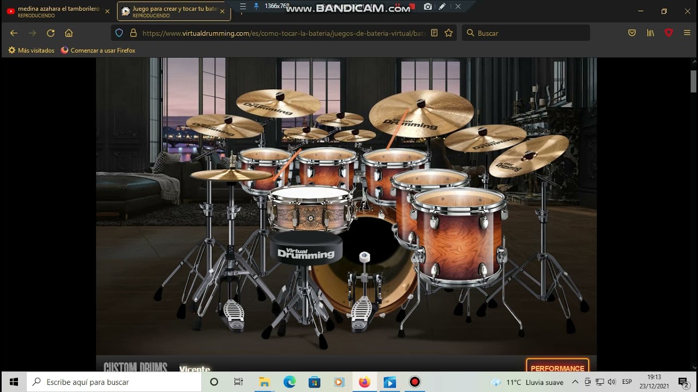
Task: Open Firefox library icon
Action: tap(651, 33)
